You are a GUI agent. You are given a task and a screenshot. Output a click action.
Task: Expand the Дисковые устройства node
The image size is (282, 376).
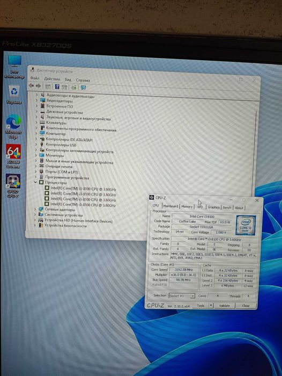(36, 112)
